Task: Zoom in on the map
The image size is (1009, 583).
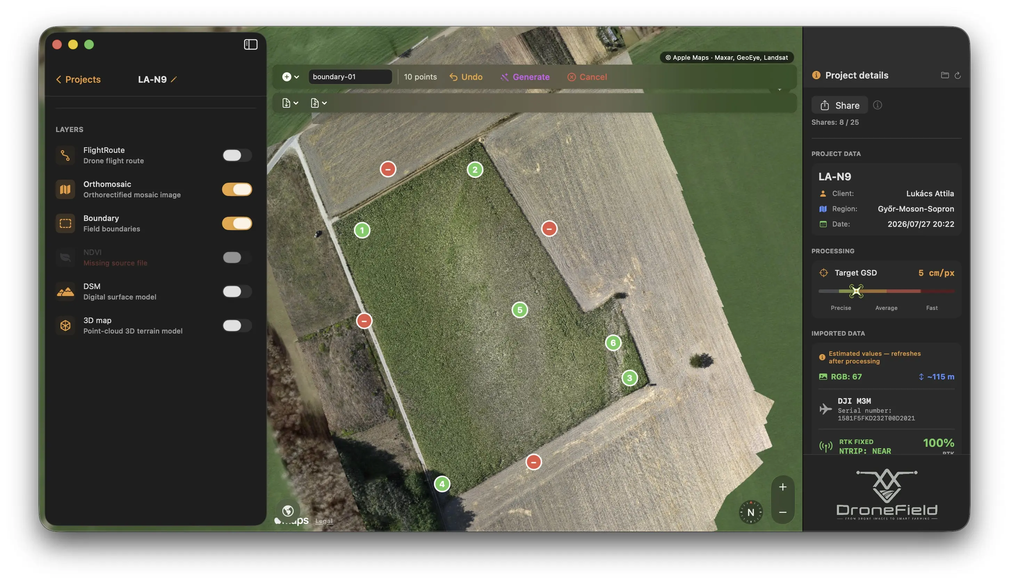Action: 782,487
